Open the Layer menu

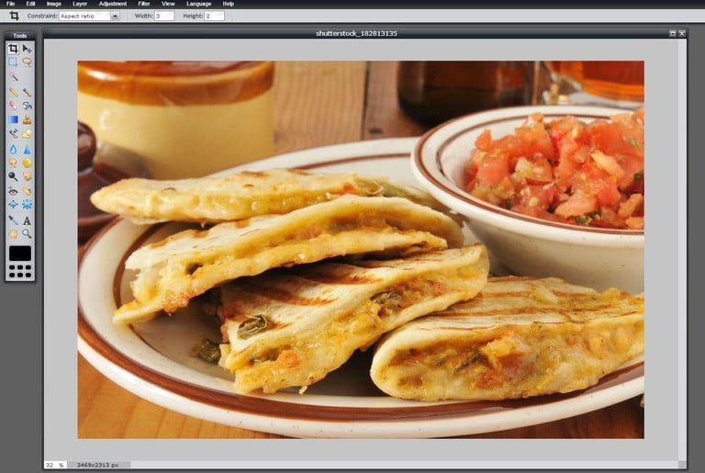coord(80,4)
